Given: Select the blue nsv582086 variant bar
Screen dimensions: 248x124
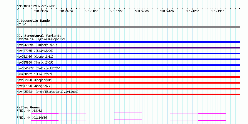Looking at the screenshot, I should click(x=128, y=59).
